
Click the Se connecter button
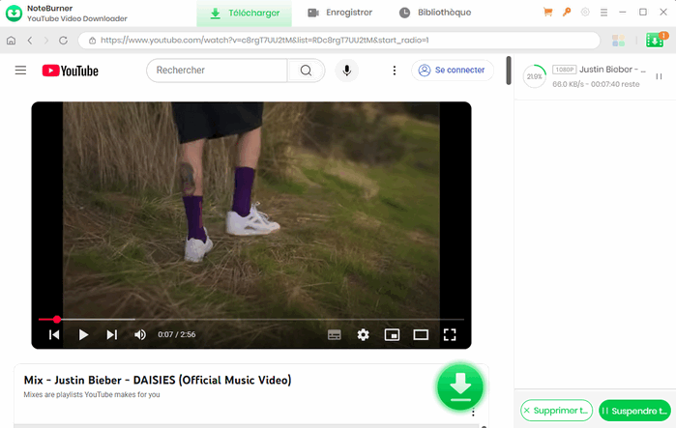coord(453,71)
